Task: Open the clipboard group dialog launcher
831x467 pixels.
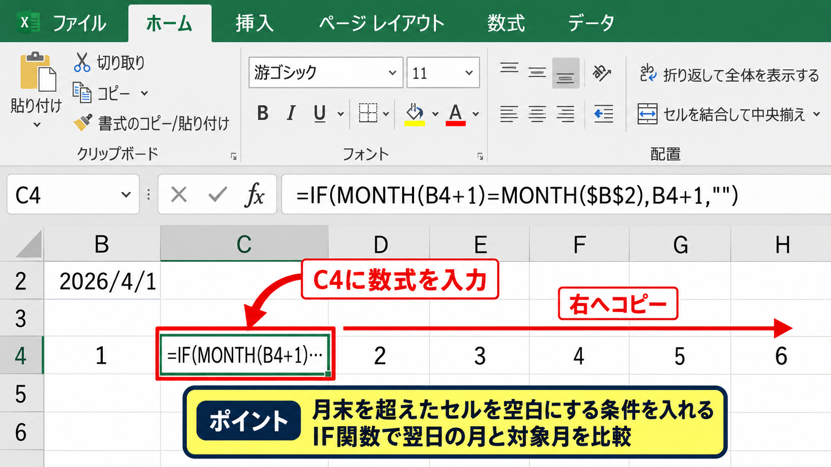Action: (233, 156)
